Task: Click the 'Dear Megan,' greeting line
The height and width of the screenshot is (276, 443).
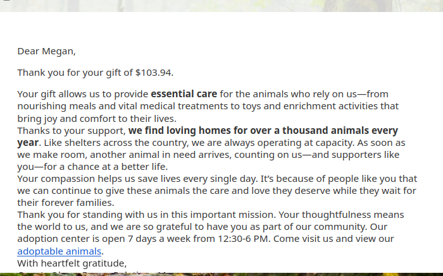Action: point(46,51)
